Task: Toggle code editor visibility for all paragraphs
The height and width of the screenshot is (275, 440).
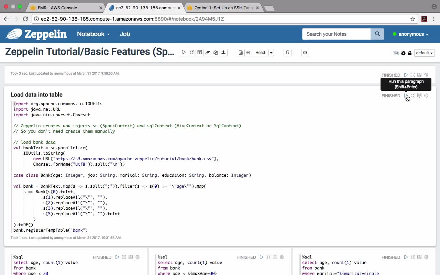Action: coord(192,53)
